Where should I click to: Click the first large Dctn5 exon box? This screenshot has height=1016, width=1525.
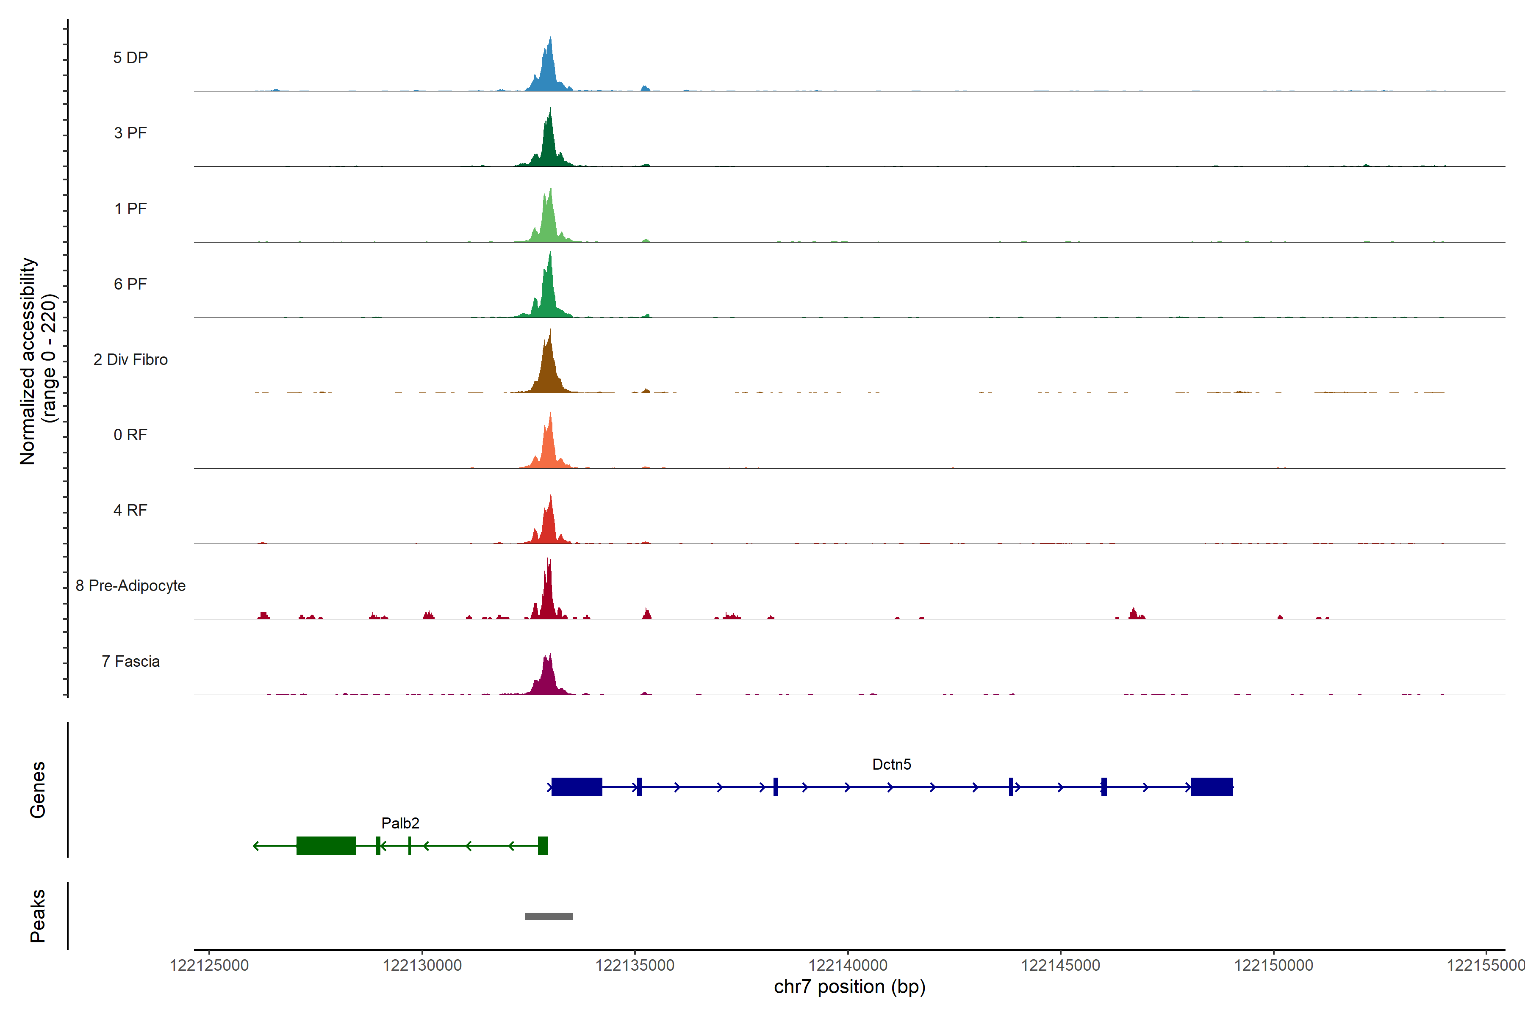click(x=577, y=787)
